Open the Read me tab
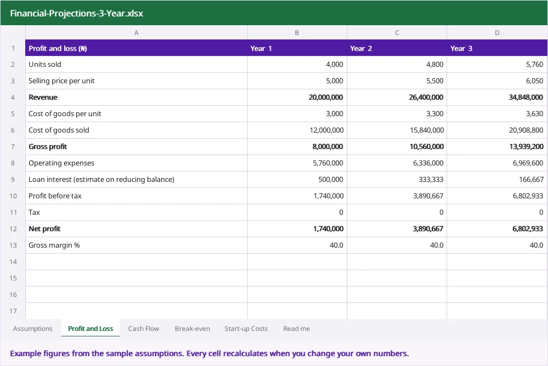The height and width of the screenshot is (366, 548). tap(296, 328)
